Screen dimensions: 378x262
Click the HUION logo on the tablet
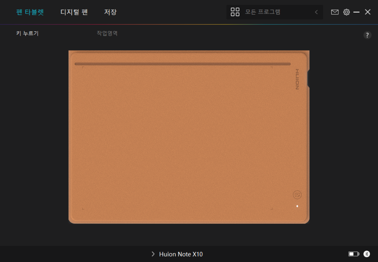[x=297, y=79]
